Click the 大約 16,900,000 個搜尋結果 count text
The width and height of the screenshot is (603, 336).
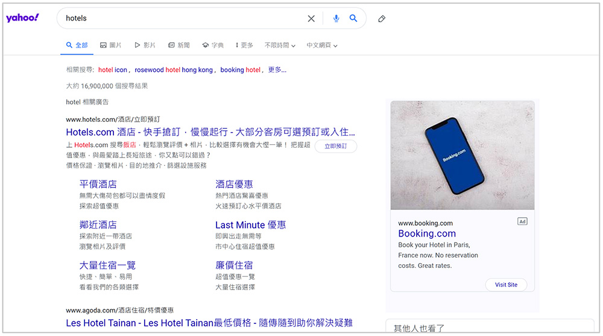[107, 86]
